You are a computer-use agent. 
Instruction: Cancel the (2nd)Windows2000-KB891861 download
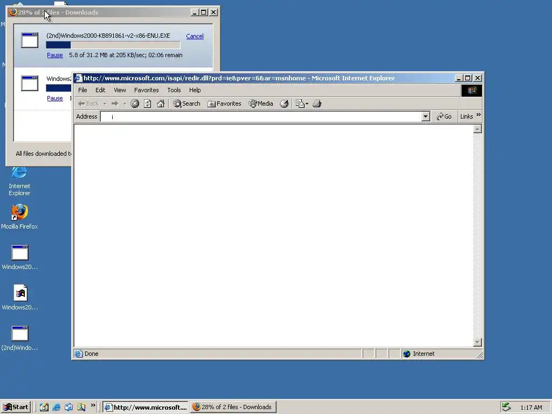195,36
